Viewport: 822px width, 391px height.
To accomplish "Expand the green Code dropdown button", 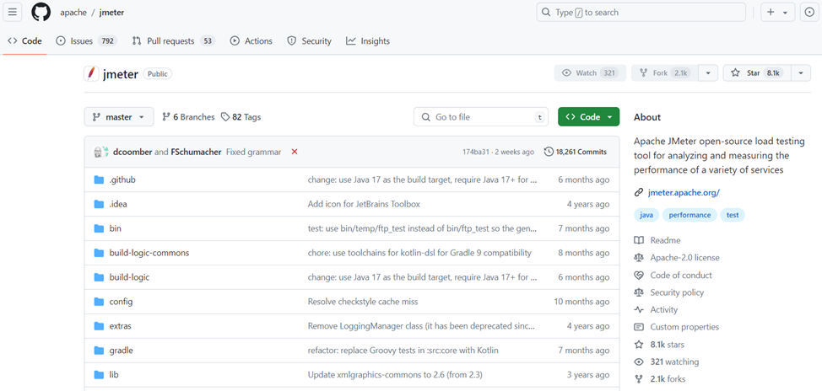I will click(x=589, y=117).
